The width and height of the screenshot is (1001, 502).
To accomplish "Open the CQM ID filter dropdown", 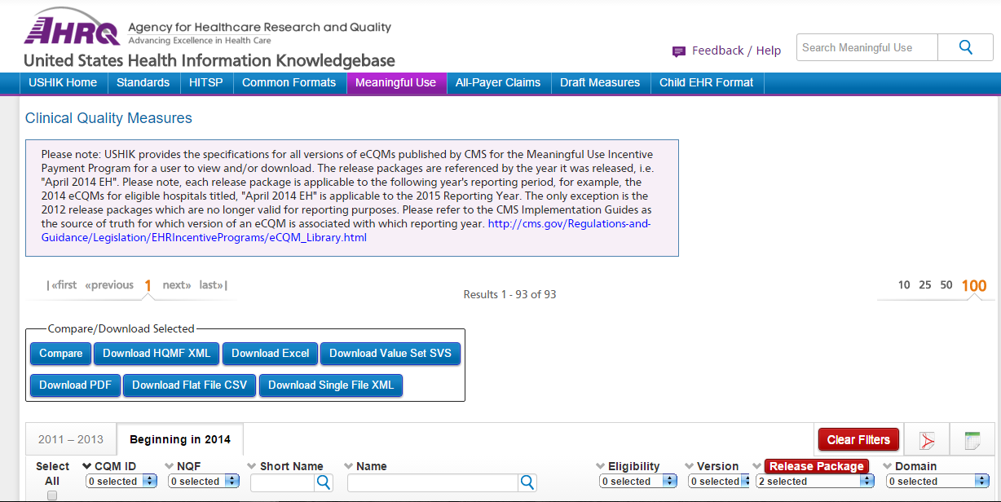I will pos(121,482).
